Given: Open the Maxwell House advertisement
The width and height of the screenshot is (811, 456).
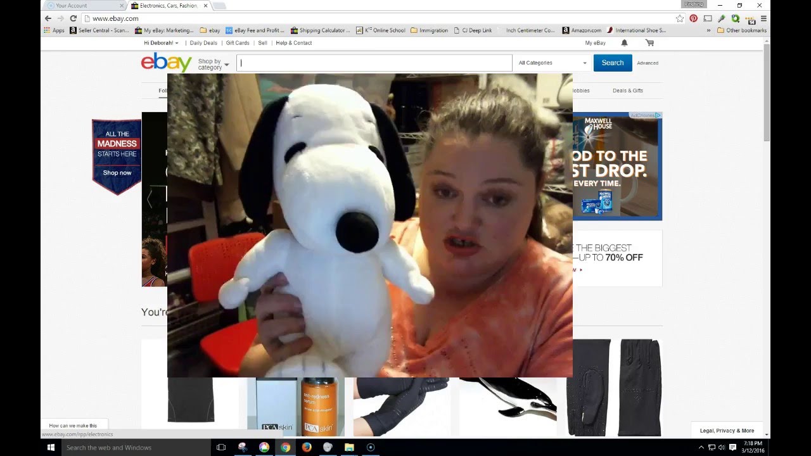Looking at the screenshot, I should (617, 166).
